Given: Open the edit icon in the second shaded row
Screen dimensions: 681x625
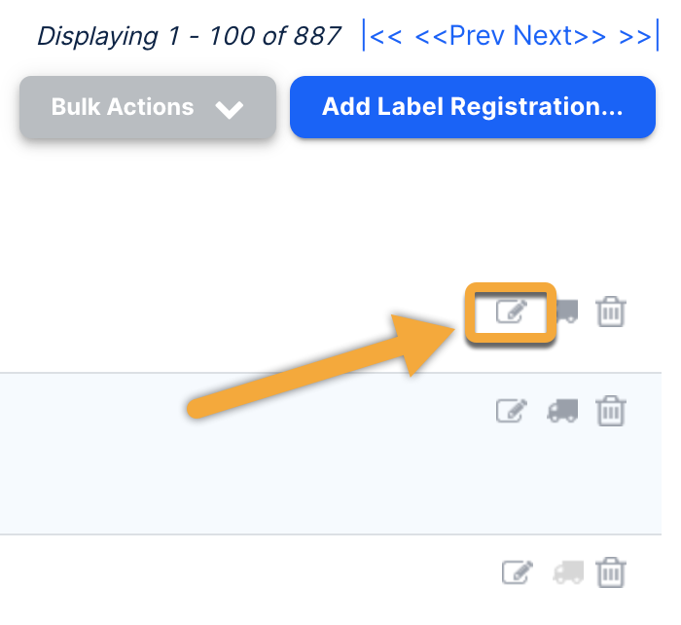Looking at the screenshot, I should [x=512, y=411].
